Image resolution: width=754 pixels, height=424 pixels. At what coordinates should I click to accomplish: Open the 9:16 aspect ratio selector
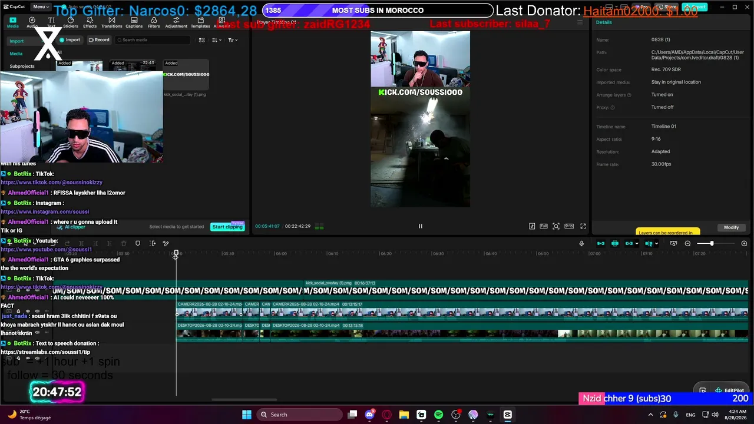569,226
